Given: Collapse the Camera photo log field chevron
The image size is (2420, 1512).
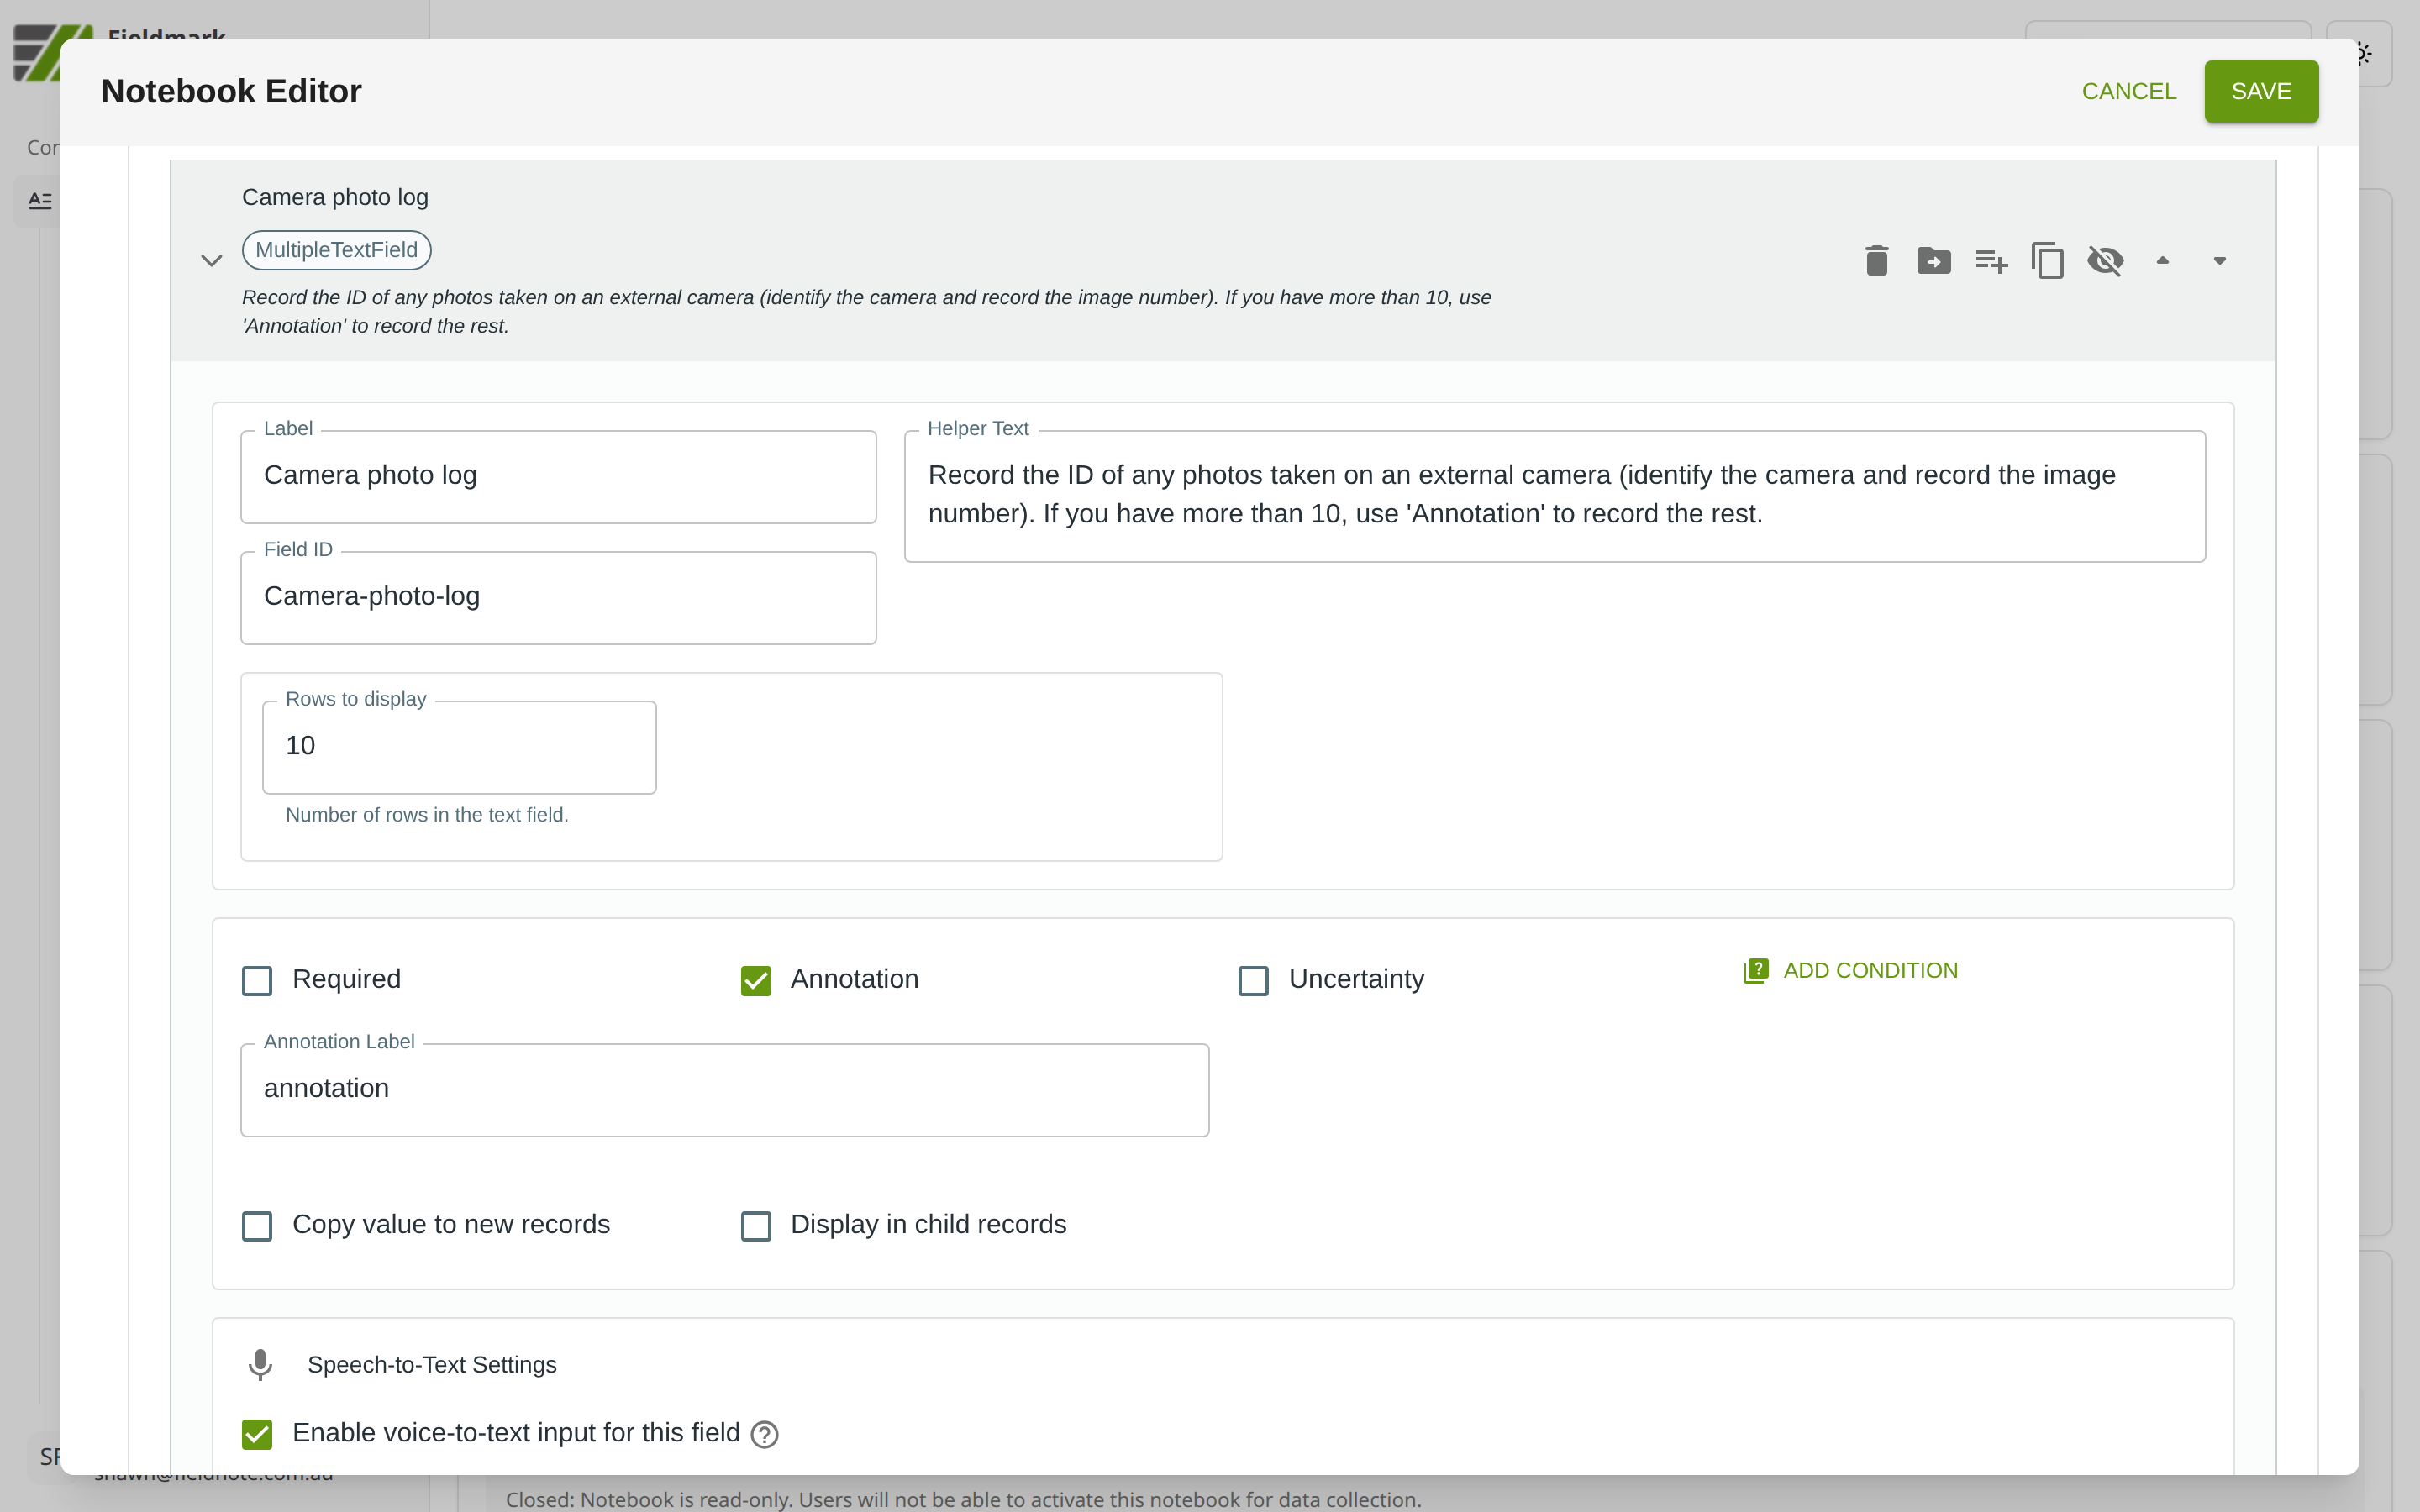Looking at the screenshot, I should coord(211,261).
